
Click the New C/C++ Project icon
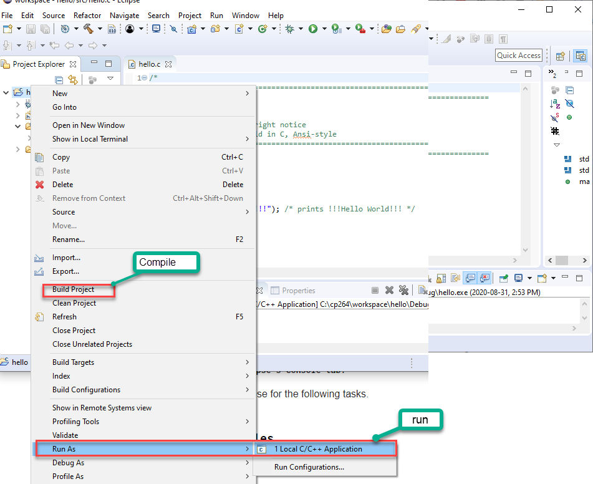pos(191,29)
